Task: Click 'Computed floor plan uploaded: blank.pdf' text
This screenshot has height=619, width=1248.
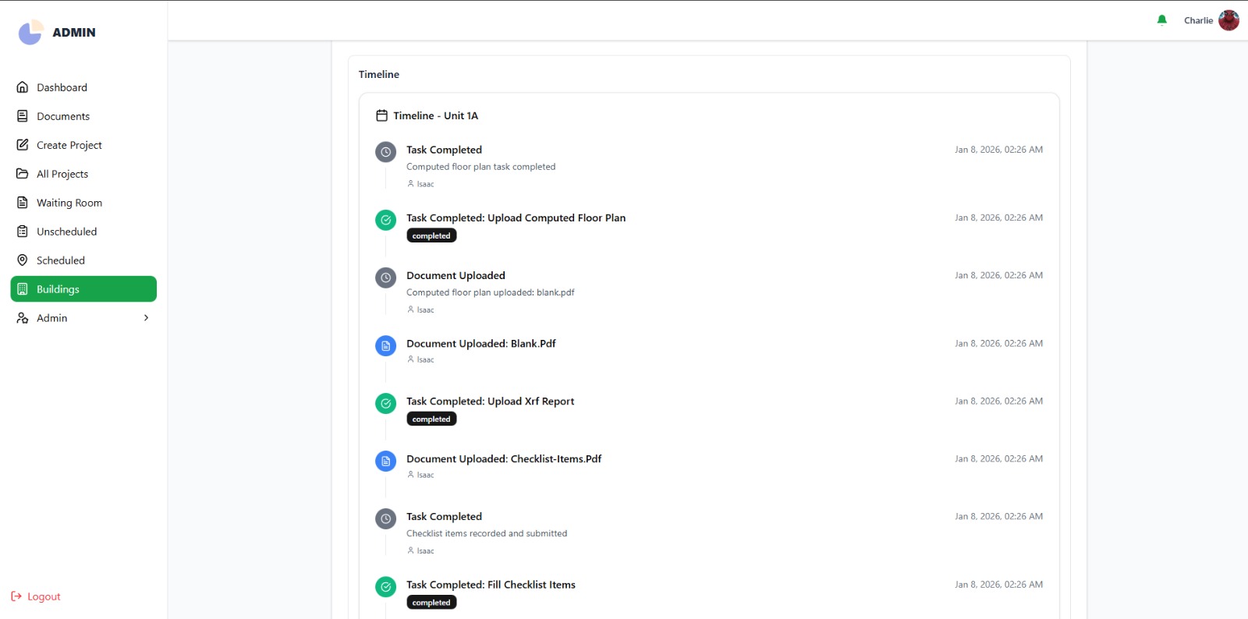Action: (490, 292)
